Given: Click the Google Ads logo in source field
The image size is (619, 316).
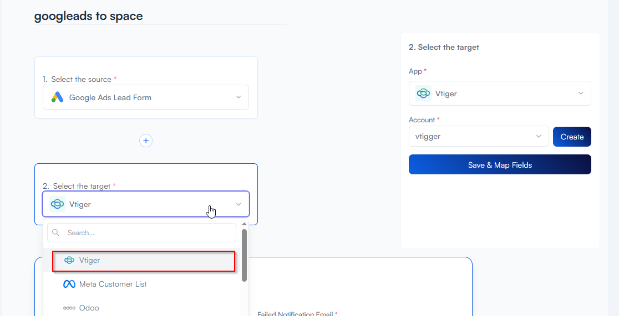Looking at the screenshot, I should (x=58, y=97).
